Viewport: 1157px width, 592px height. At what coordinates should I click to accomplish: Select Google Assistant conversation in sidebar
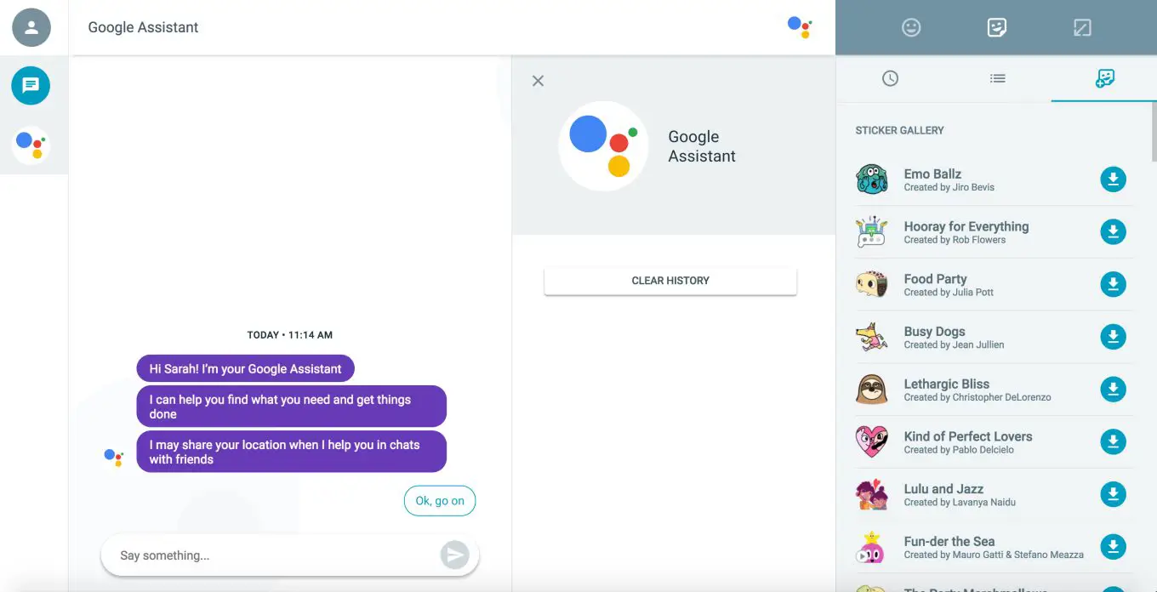pos(31,145)
